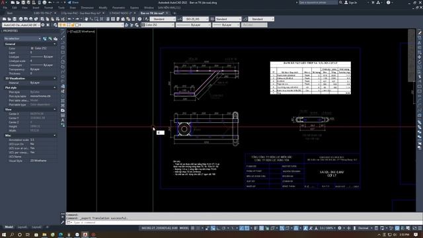Open the Draw menu
The width and height of the screenshot is (423, 238).
[x=73, y=8]
